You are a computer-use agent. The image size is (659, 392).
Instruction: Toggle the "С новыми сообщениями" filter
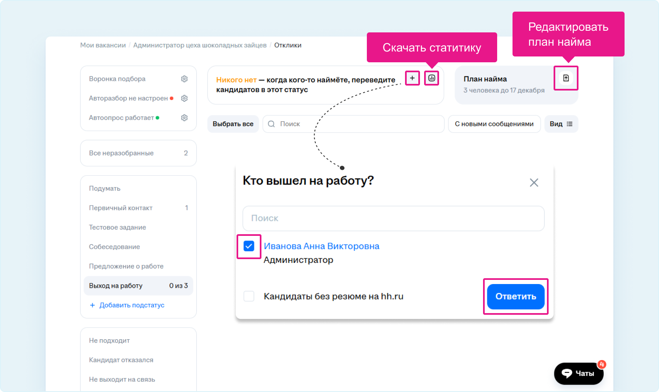tap(494, 124)
